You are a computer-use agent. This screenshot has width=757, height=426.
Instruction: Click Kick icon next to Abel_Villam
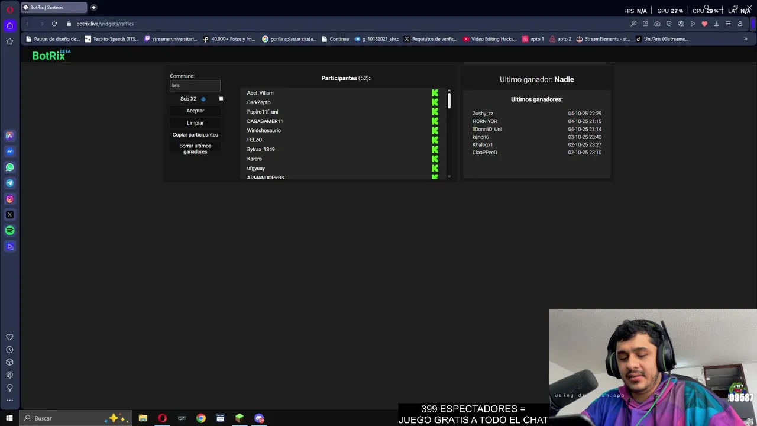tap(435, 93)
